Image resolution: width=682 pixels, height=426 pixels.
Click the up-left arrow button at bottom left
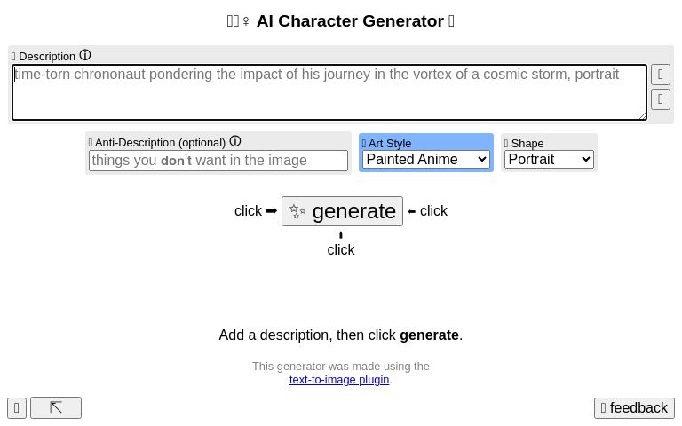(x=56, y=407)
